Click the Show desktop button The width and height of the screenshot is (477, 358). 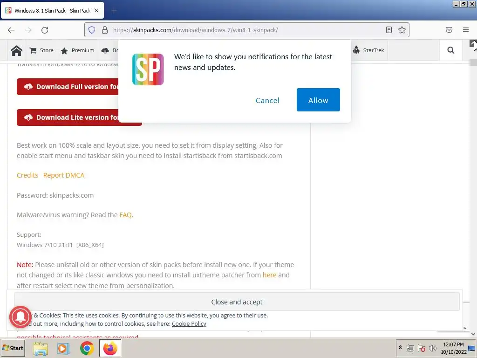pyautogui.click(x=472, y=348)
